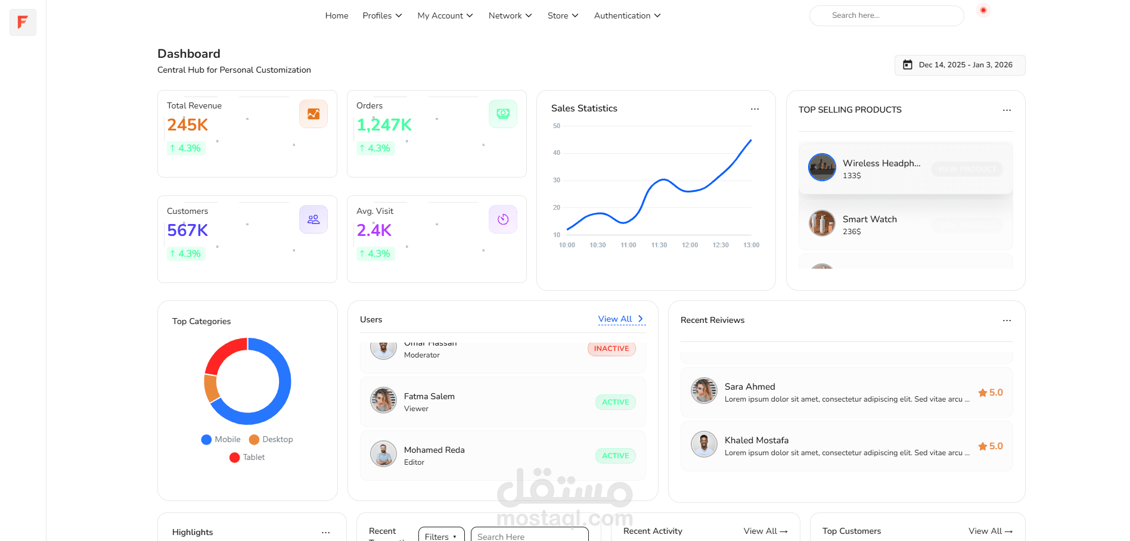1130x541 pixels.
Task: Click Khaled Mostafa's reviewer avatar
Action: pos(704,444)
